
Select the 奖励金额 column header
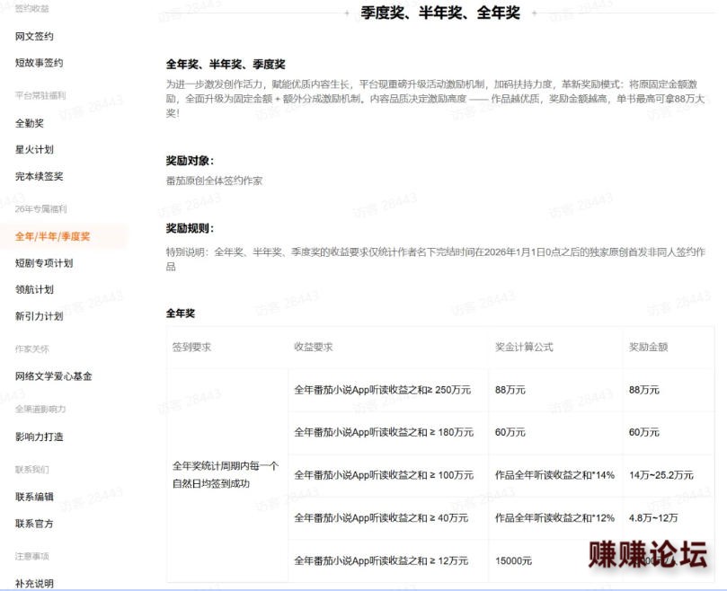(x=648, y=347)
